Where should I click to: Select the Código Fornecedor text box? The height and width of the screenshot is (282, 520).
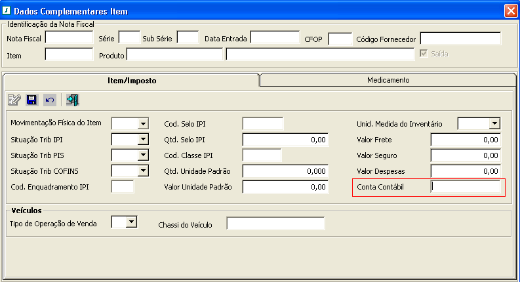point(460,38)
